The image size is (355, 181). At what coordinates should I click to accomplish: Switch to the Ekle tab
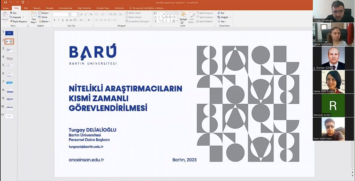(x=26, y=8)
